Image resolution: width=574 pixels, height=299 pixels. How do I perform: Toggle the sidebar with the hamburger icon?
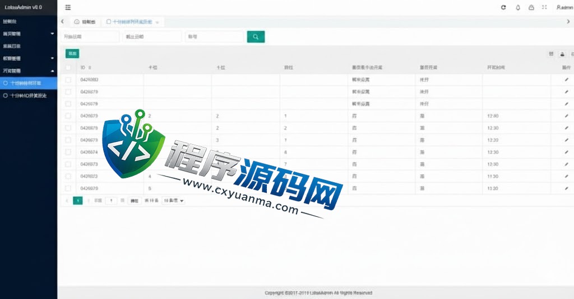click(x=68, y=7)
